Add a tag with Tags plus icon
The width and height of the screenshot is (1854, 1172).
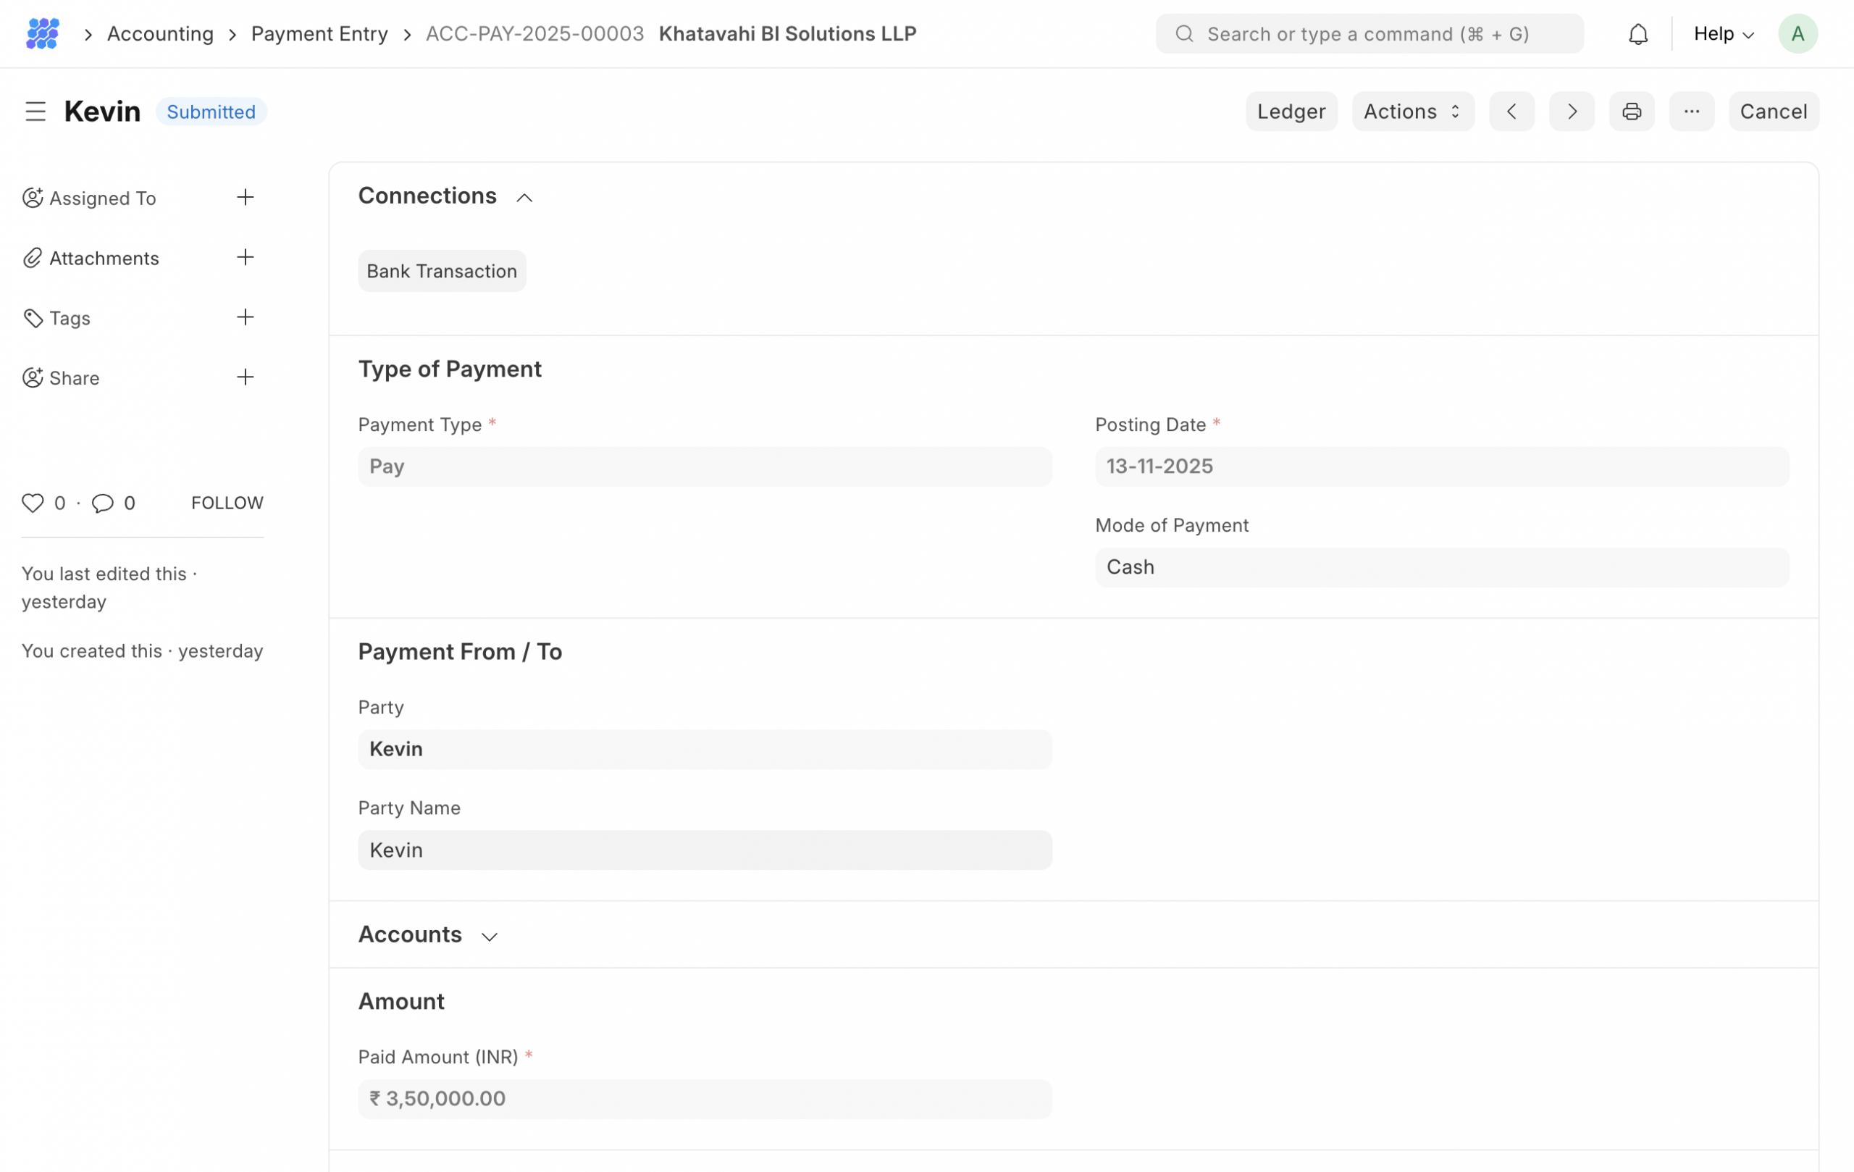[245, 317]
